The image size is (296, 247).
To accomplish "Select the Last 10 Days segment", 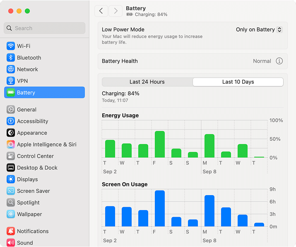I will pos(238,82).
